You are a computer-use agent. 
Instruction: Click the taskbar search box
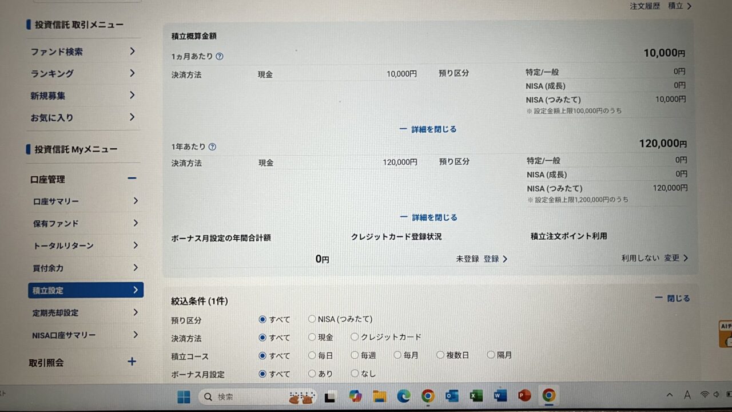coord(246,397)
